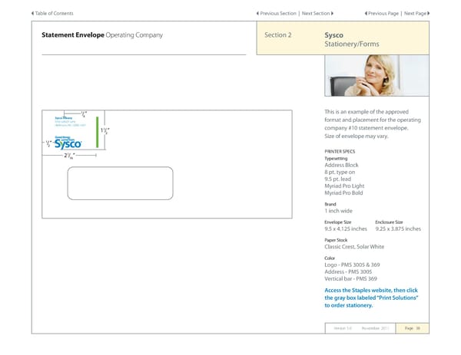Viewport: 461px width, 355px height.
Task: Click the left arrow before Previous Section
Action: pyautogui.click(x=256, y=14)
